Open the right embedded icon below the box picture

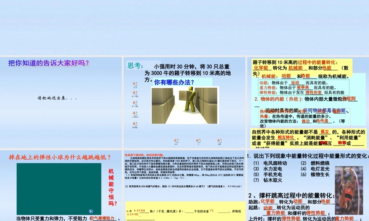click(219, 141)
